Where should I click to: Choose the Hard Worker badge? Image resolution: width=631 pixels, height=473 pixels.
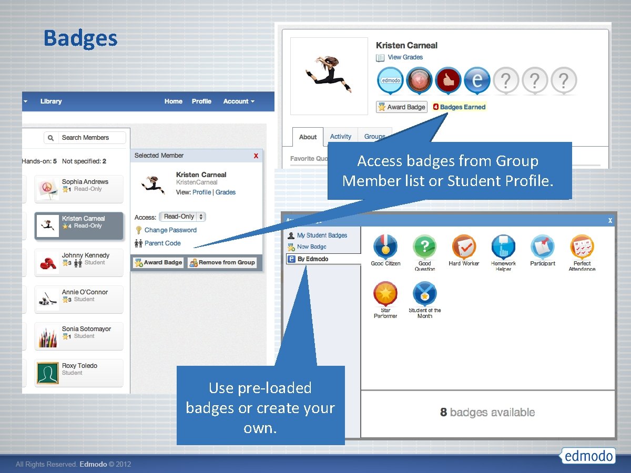(x=464, y=246)
